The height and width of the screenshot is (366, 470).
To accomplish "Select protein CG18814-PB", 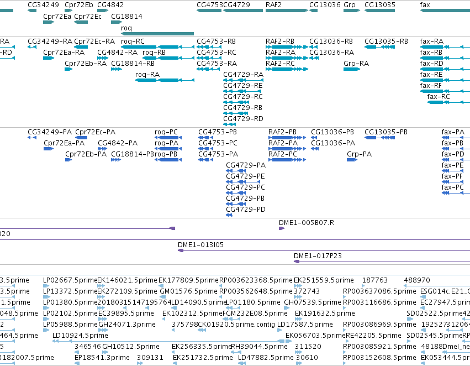I will (116, 160).
